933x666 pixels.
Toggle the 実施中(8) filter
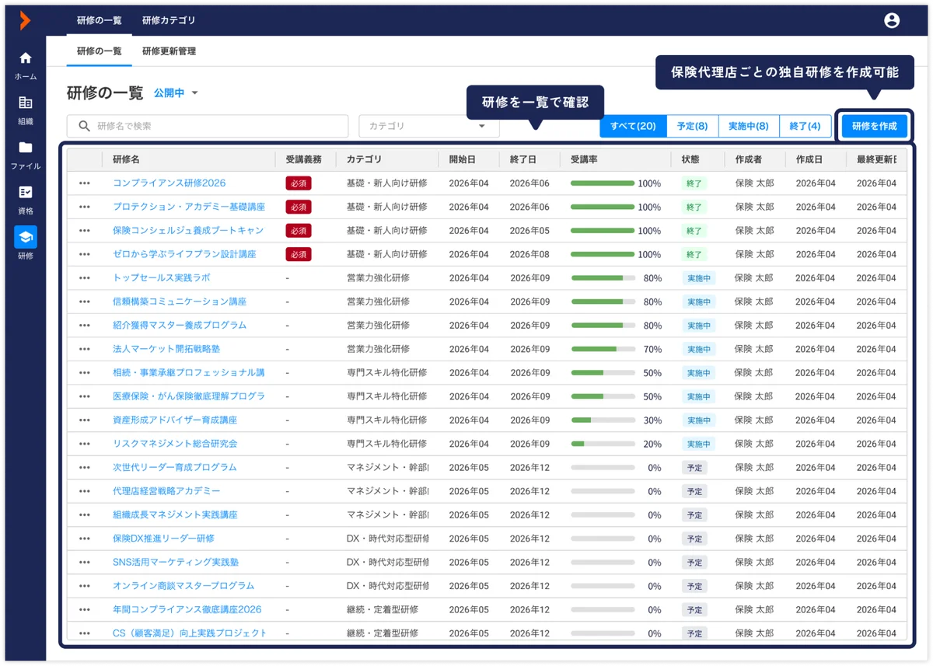(x=748, y=125)
